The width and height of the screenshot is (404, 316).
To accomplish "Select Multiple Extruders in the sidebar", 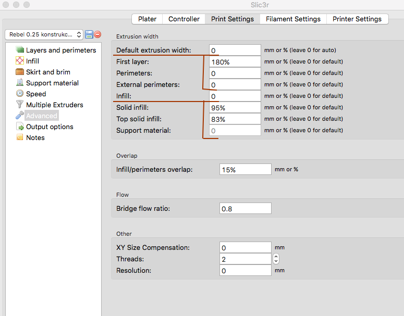I will pos(54,105).
